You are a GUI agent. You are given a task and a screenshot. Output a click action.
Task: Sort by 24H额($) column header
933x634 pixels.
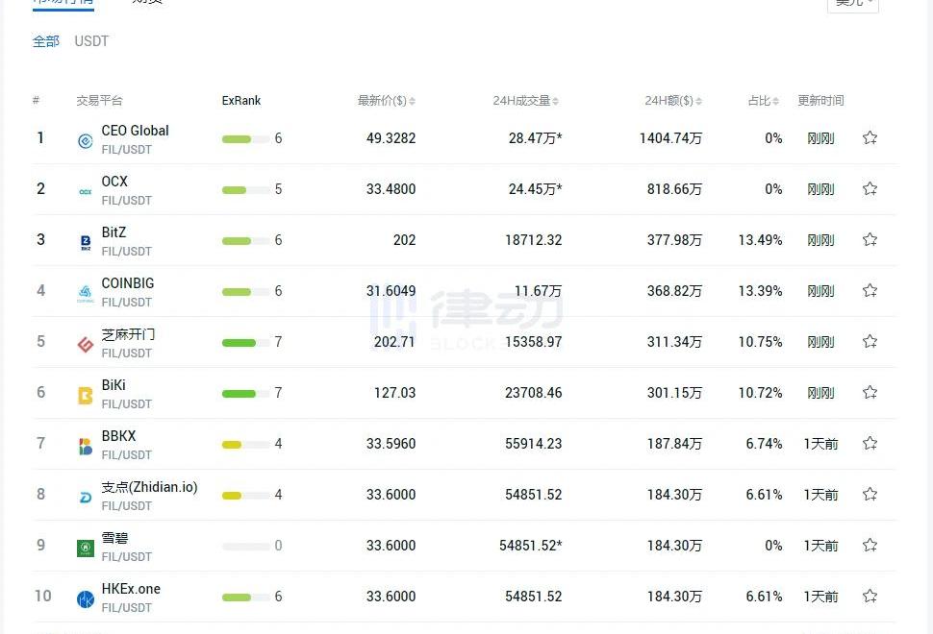pyautogui.click(x=673, y=101)
